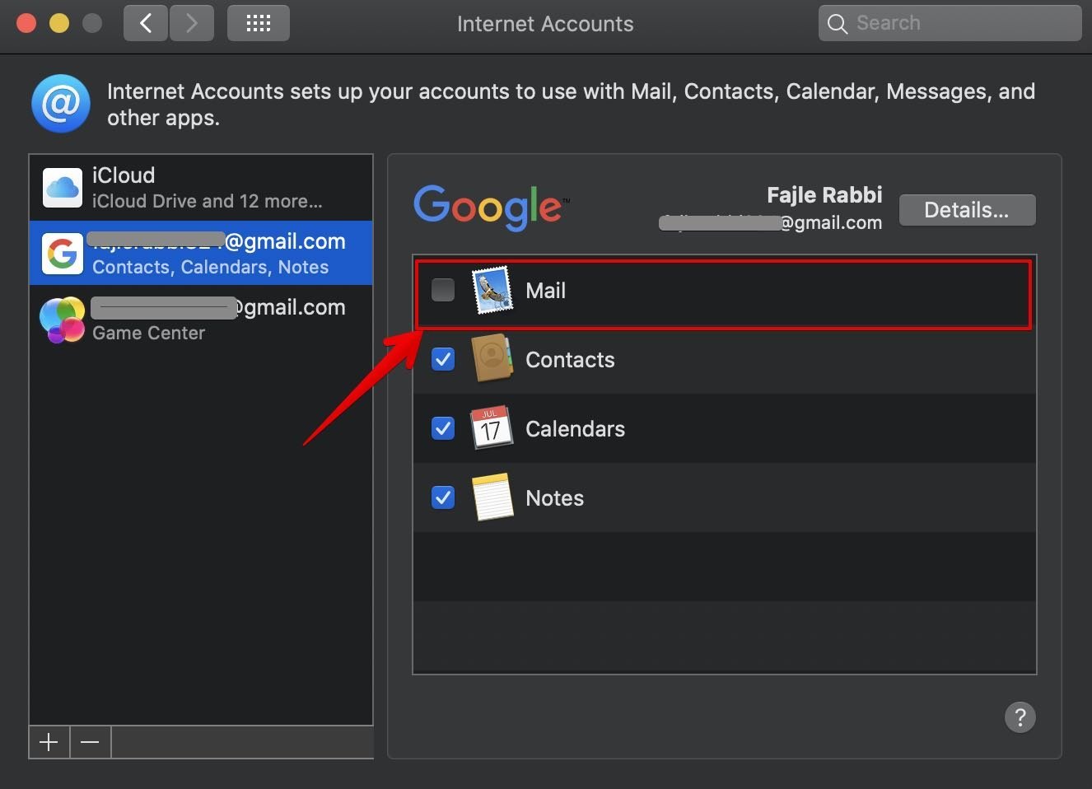The image size is (1092, 789).
Task: Uncheck the Calendars sync checkbox
Action: 442,428
